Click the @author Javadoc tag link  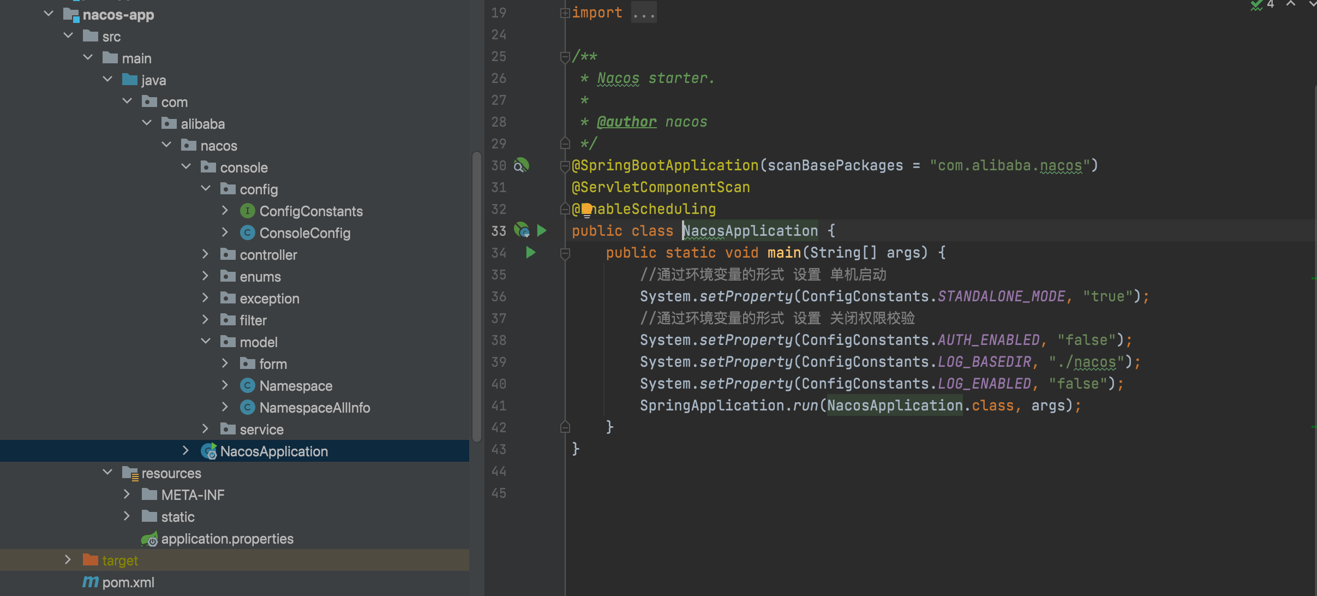(x=626, y=122)
